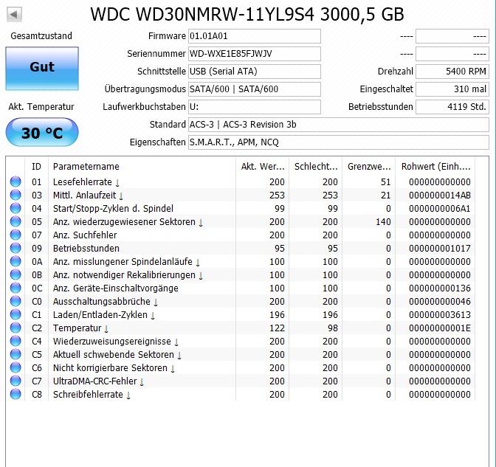Click status icon of notwendiger Rekalibrierungen row

coord(15,274)
